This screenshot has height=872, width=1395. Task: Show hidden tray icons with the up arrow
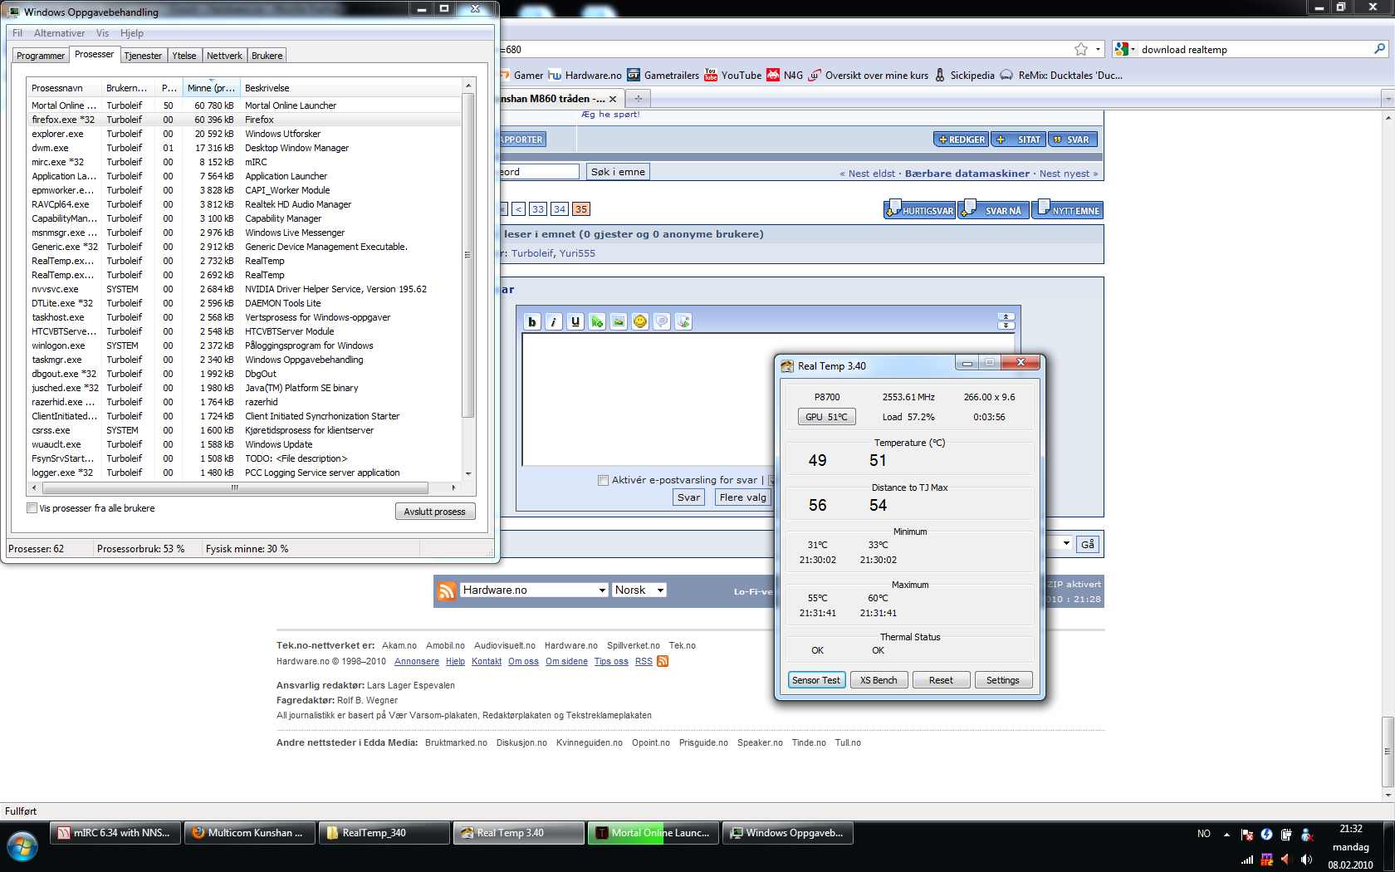1226,835
